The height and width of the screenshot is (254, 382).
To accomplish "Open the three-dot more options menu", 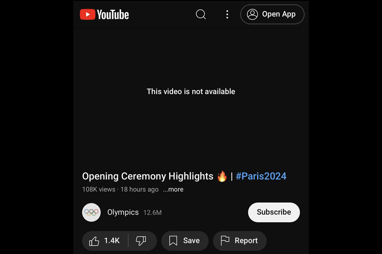I will tap(227, 15).
